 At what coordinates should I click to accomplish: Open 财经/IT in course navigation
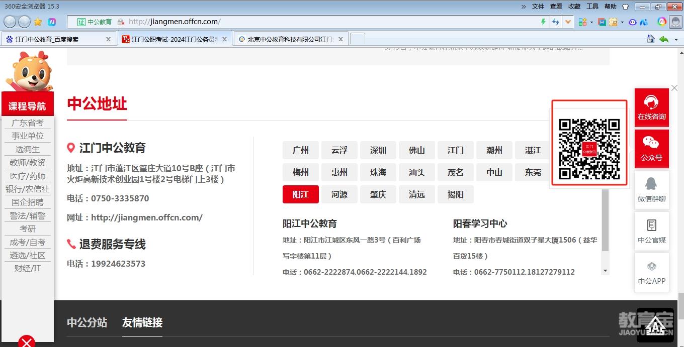28,269
